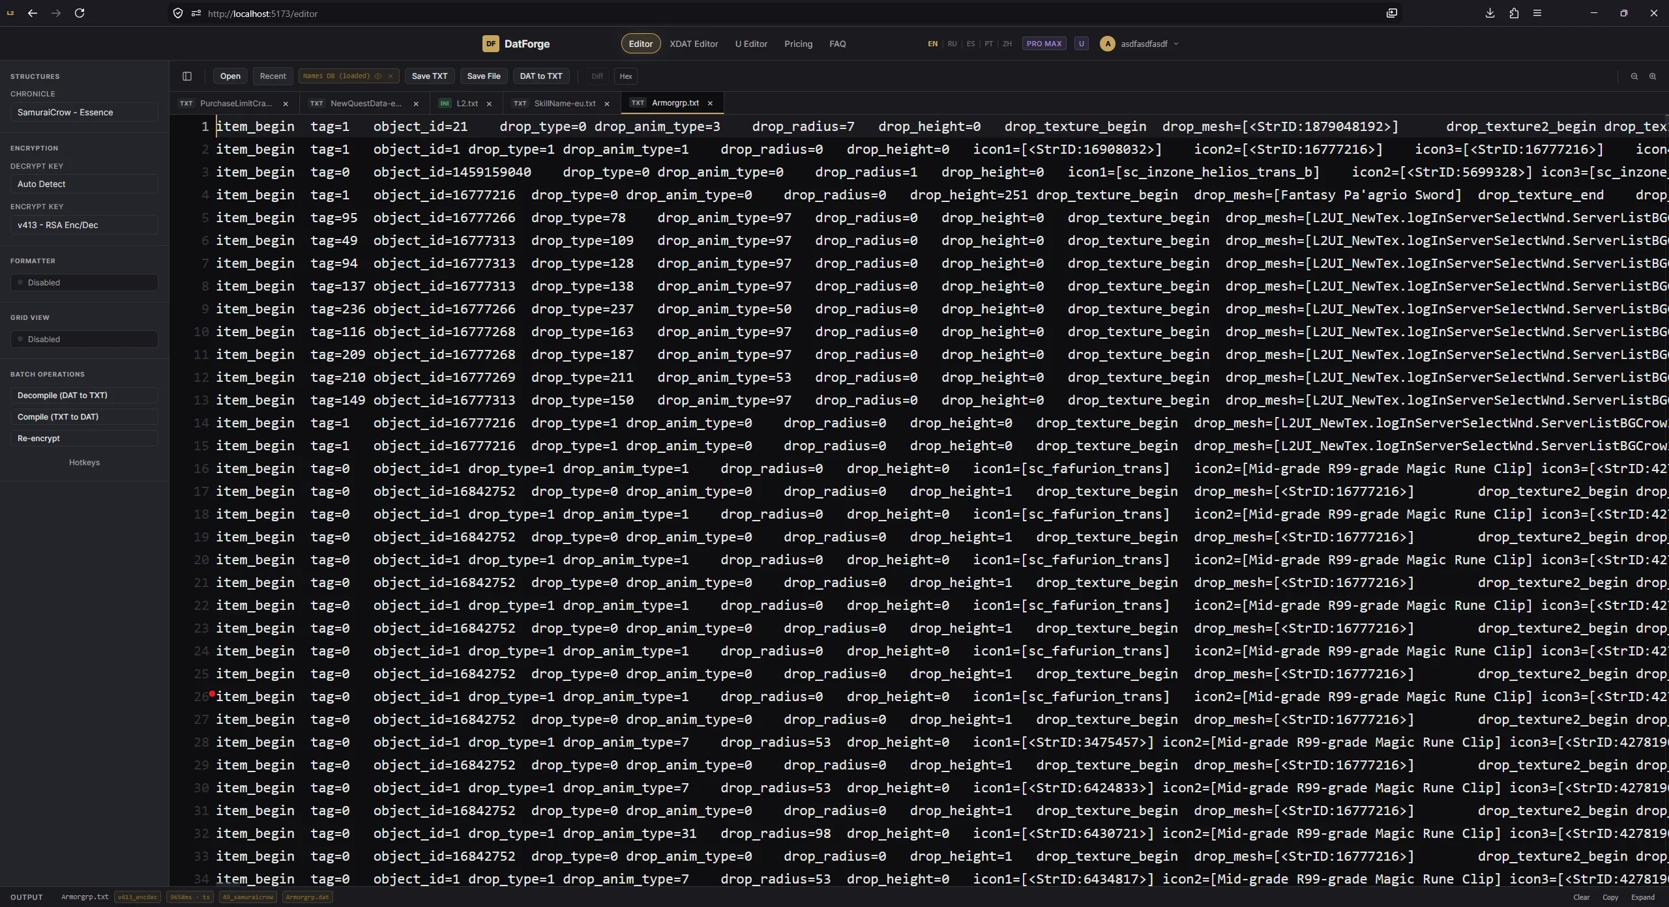Click the eye icon on Names DB chip
This screenshot has height=907, width=1669.
378,76
